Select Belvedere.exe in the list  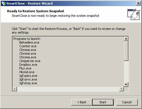(x=29, y=42)
